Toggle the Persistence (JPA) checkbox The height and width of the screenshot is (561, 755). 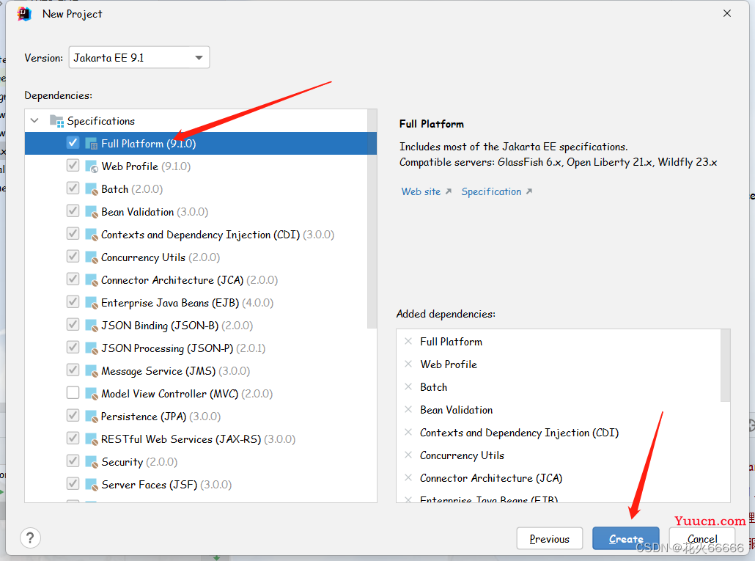[73, 416]
